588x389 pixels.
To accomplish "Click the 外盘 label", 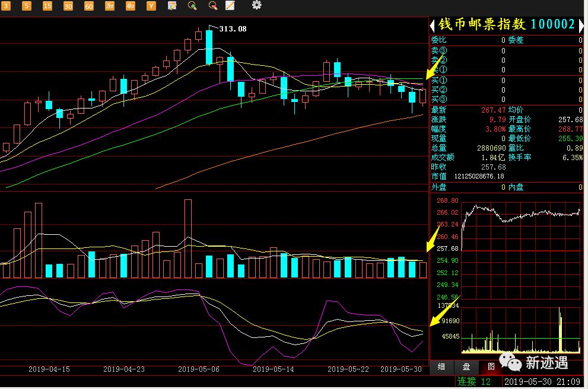I will (x=438, y=187).
